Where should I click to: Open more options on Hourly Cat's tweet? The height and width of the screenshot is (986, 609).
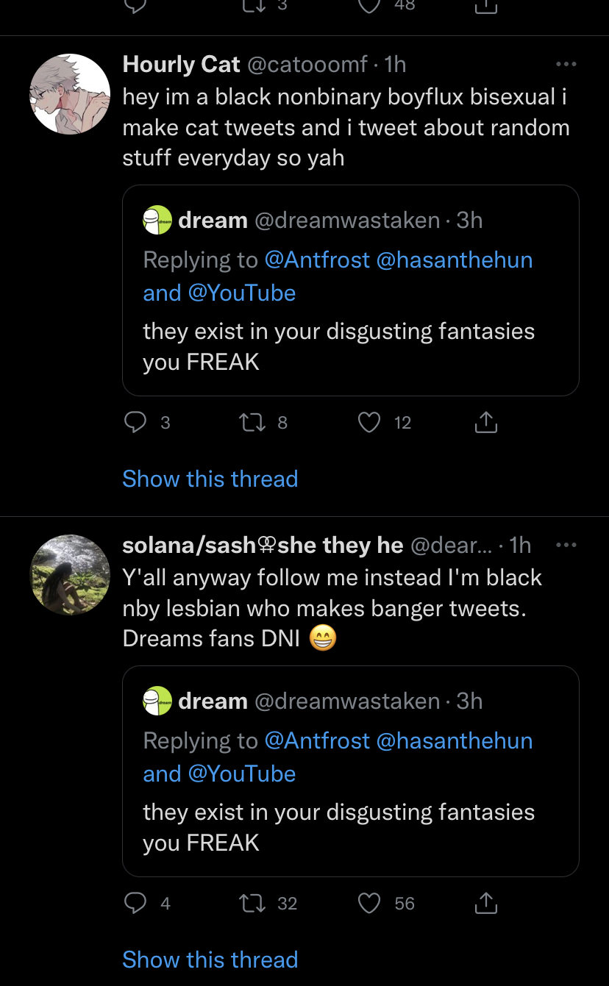566,65
